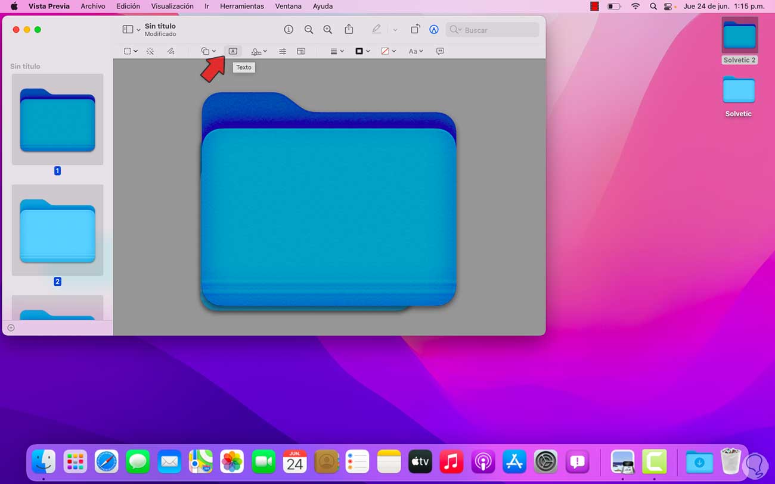Open the Fill Color swatch
The height and width of the screenshot is (484, 775).
point(388,51)
